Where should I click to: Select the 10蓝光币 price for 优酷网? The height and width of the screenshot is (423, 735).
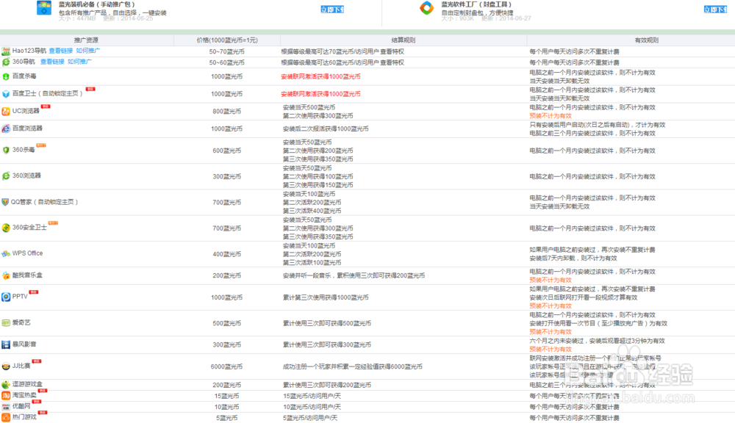pos(227,407)
